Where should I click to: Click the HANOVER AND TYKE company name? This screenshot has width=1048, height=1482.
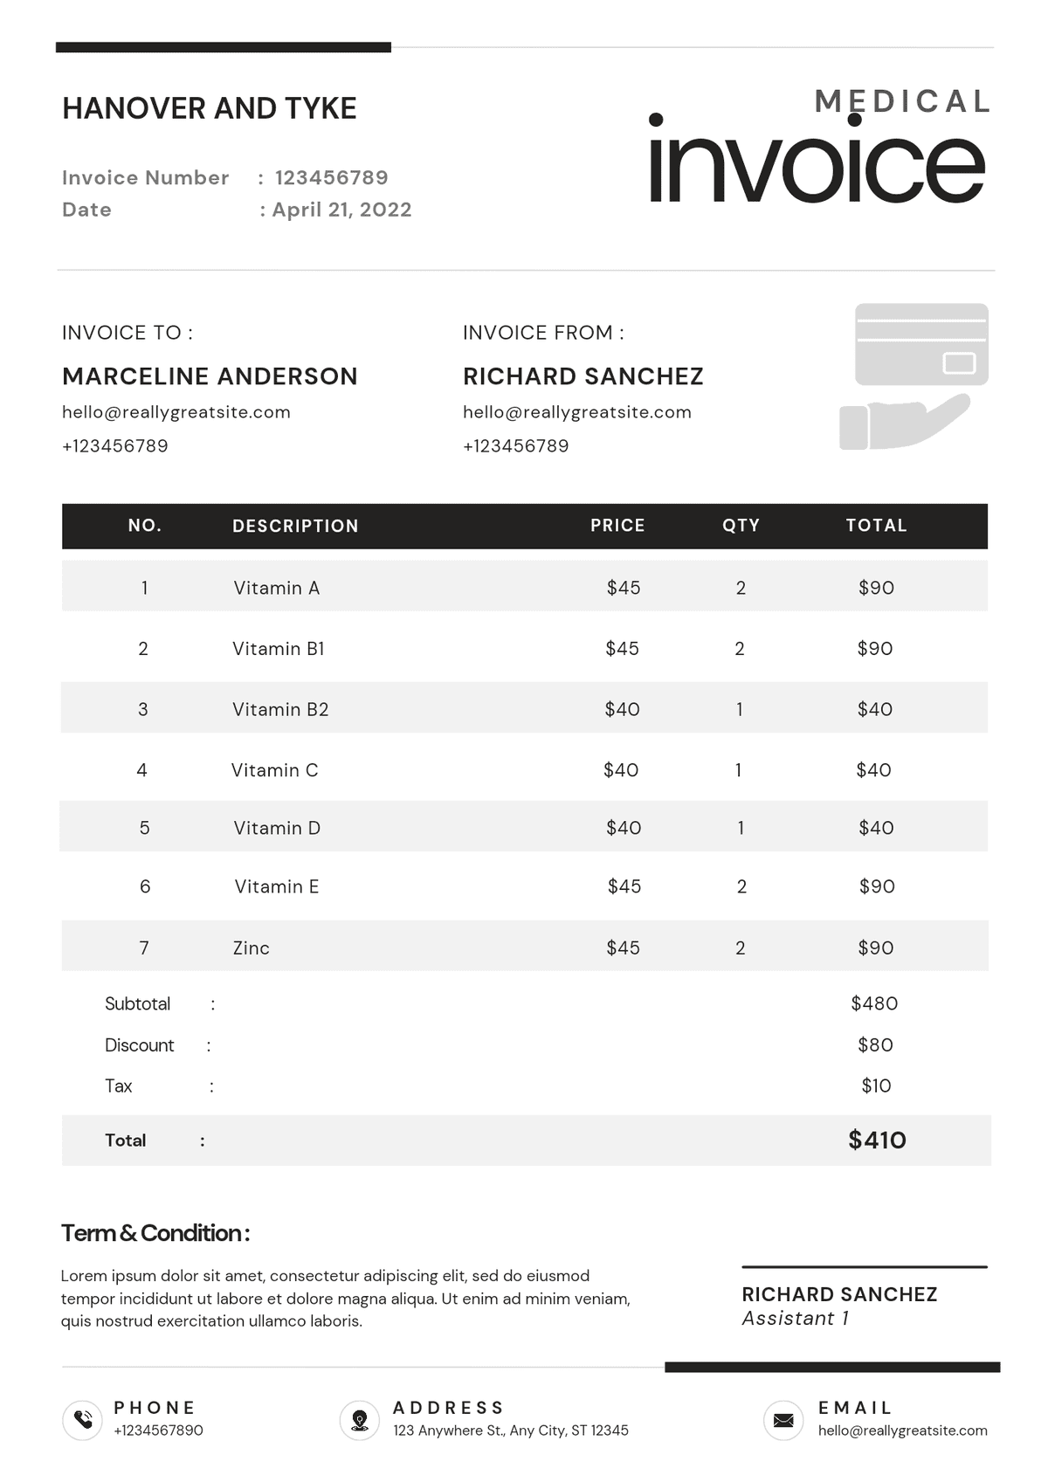(x=210, y=108)
